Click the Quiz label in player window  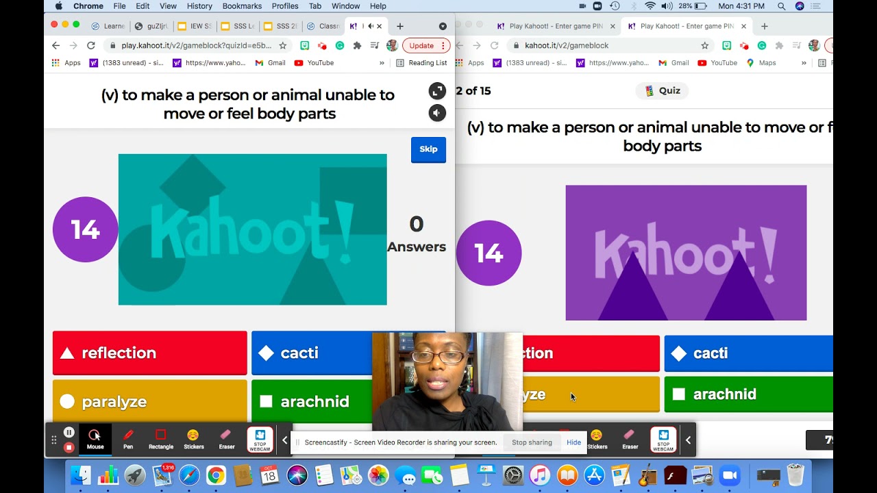663,90
